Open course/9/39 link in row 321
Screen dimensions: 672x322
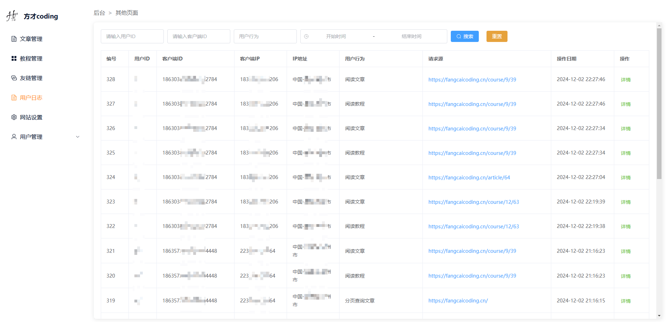pos(472,251)
